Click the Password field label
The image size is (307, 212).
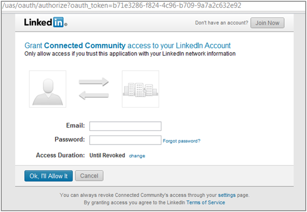[70, 139]
